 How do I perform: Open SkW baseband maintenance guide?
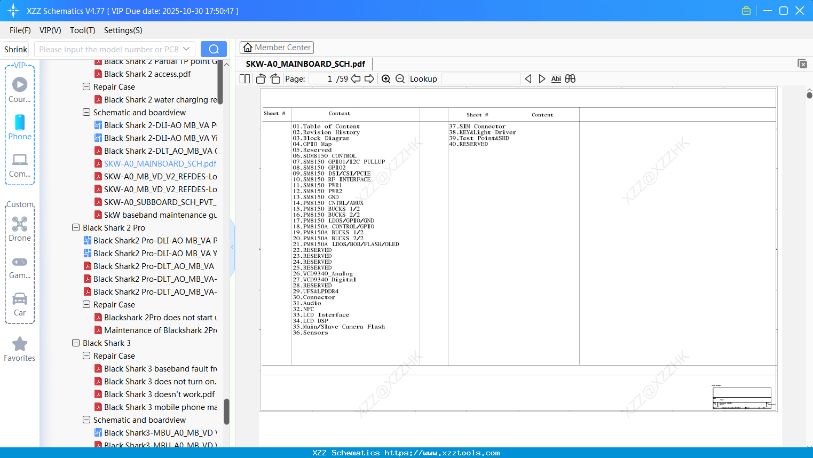coord(155,215)
